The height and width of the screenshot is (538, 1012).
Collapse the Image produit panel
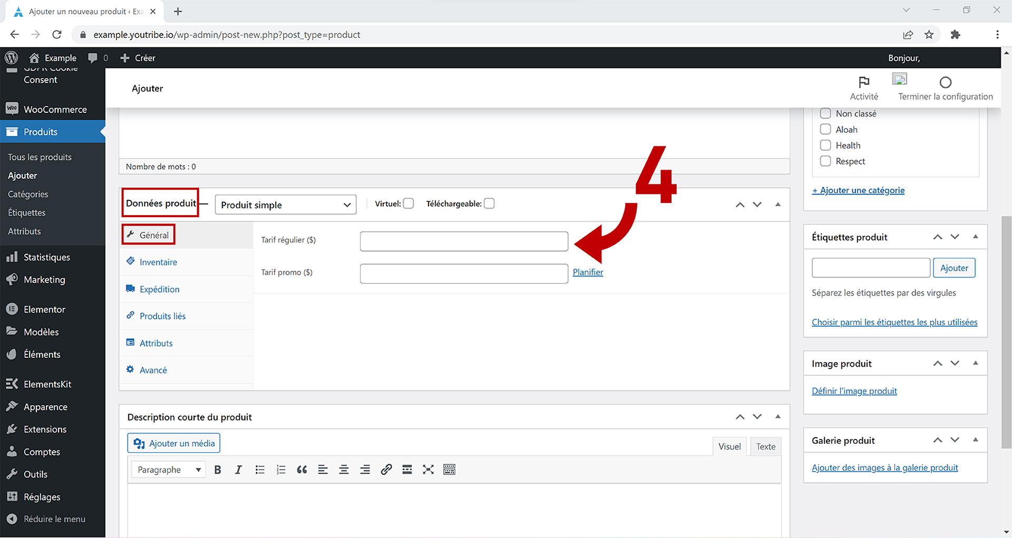[975, 364]
